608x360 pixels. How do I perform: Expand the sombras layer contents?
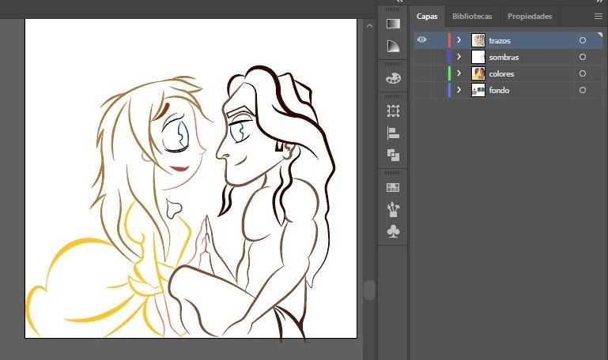[x=459, y=57]
